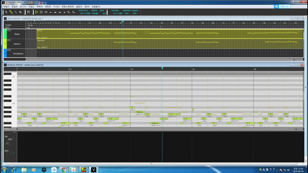The image size is (308, 173).
Task: Open the 도움말(H) menu
Action: [96, 6]
